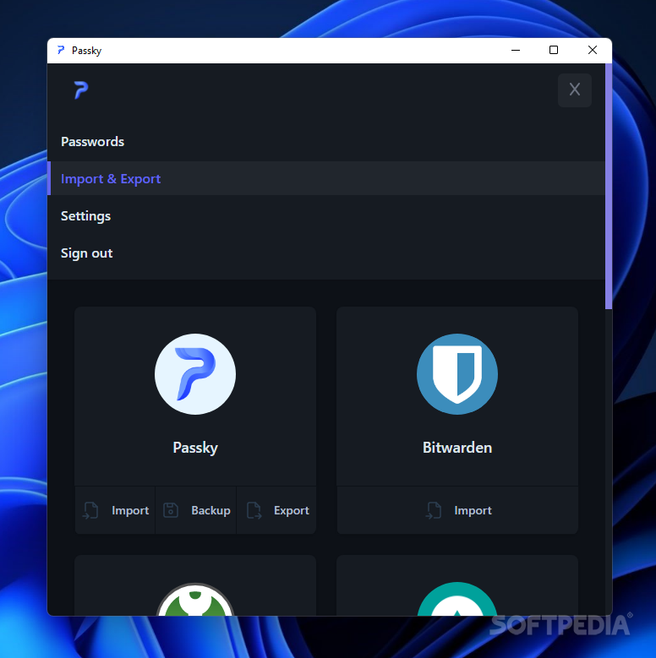Click the export file icon in the Passky card
Viewport: 656px width, 658px height.
[x=254, y=510]
